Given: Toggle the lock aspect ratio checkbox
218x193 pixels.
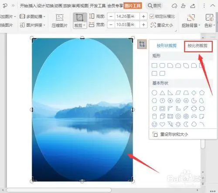Looking at the screenshot, I should (152, 17).
